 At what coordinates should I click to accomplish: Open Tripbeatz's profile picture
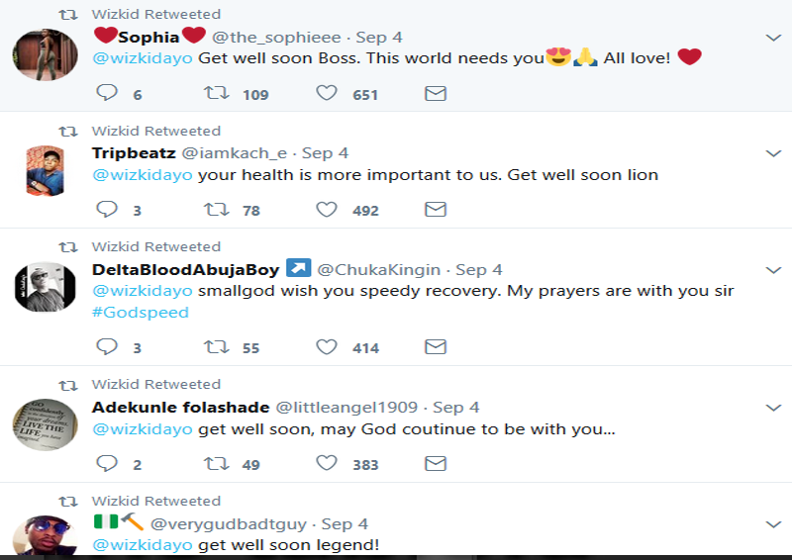click(x=45, y=171)
